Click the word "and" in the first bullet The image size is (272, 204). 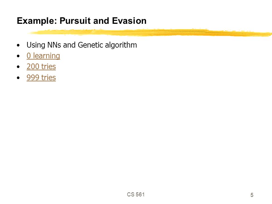pos(69,45)
